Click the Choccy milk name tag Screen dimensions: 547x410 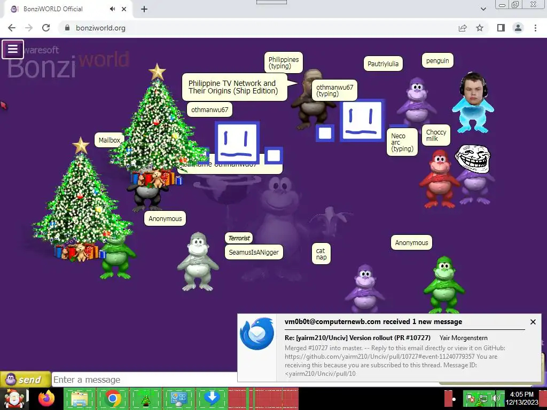(x=436, y=135)
